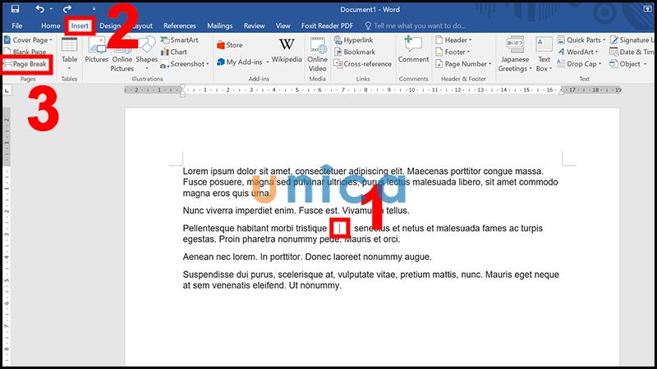Click the vertical ruler bar
657x369 pixels.
[7, 236]
